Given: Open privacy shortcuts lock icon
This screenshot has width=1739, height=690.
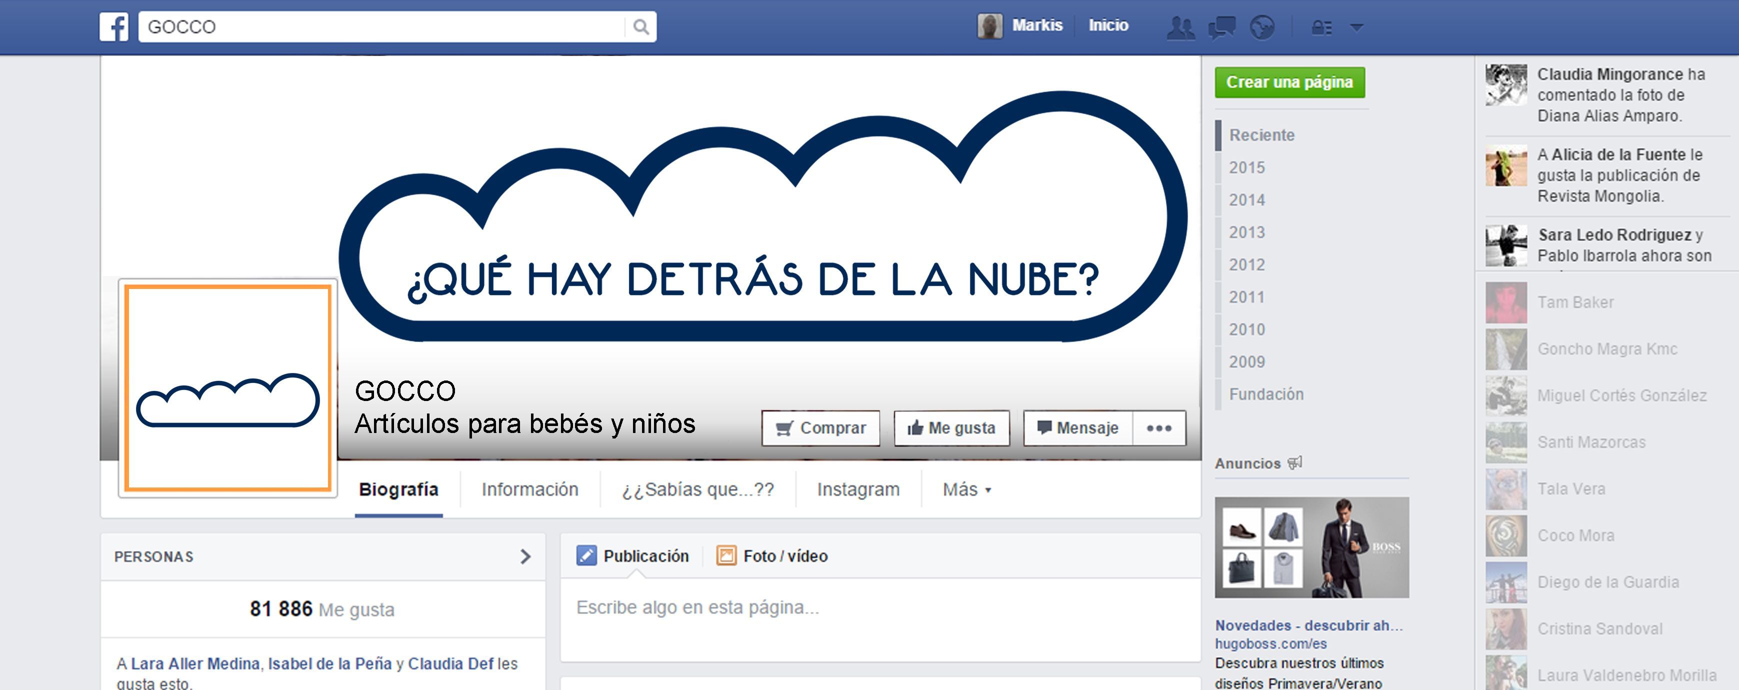Looking at the screenshot, I should point(1321,27).
